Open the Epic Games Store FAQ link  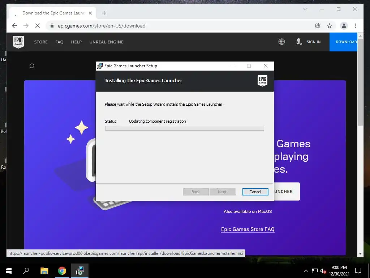[248, 229]
